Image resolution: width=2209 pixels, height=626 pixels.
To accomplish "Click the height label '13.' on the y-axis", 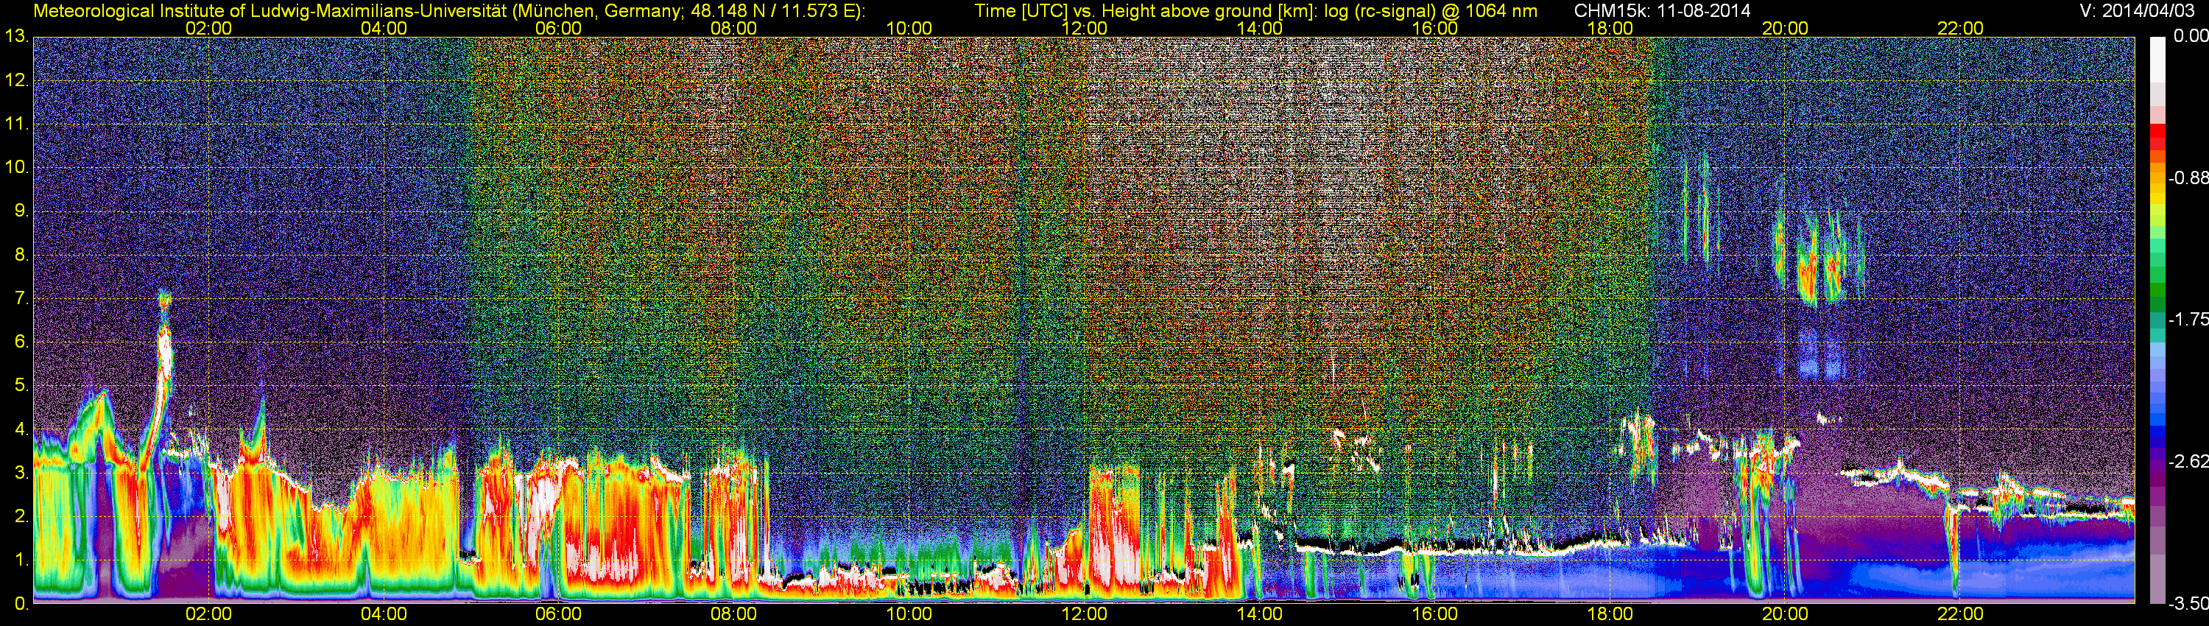I will [x=16, y=37].
